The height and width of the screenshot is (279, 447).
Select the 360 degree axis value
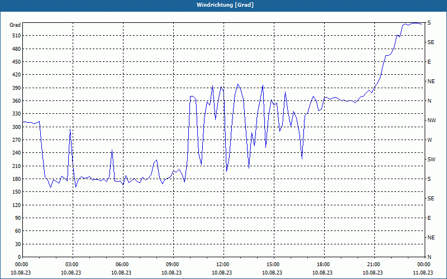(x=17, y=101)
